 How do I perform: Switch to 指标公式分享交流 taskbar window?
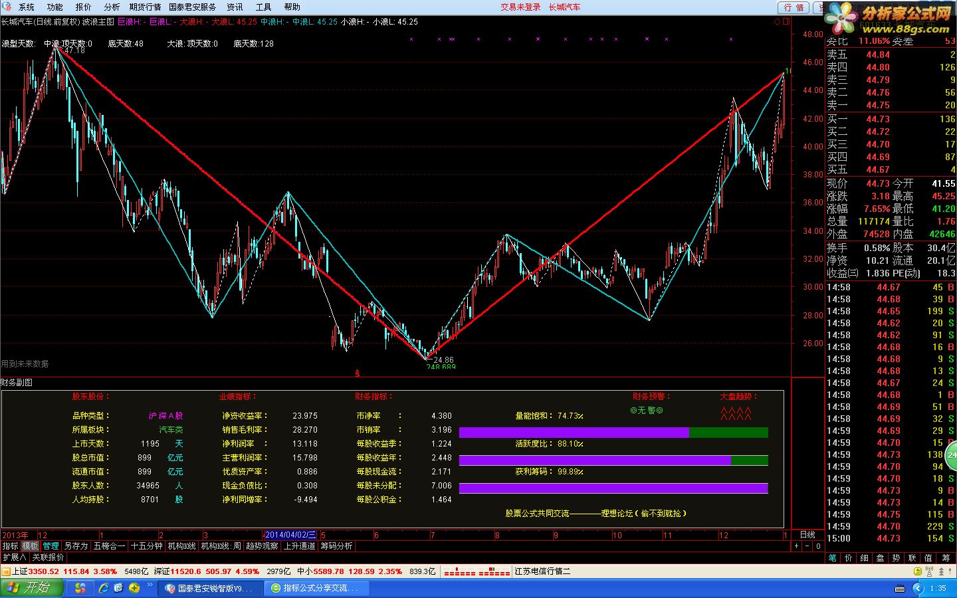tap(316, 588)
